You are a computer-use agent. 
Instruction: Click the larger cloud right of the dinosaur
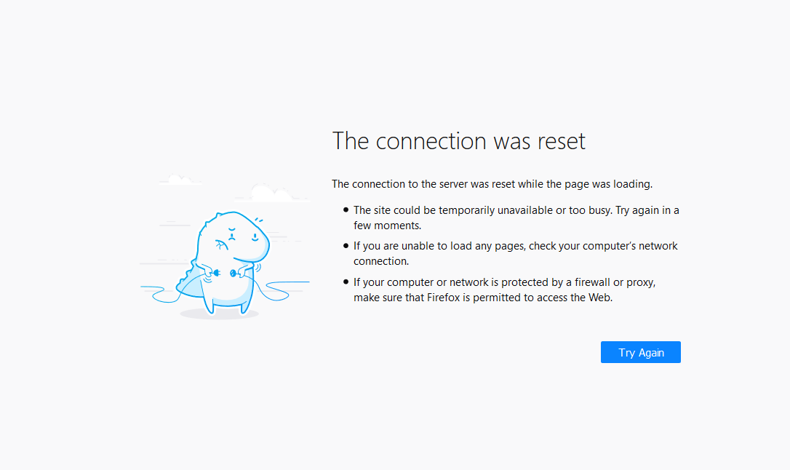coord(272,192)
